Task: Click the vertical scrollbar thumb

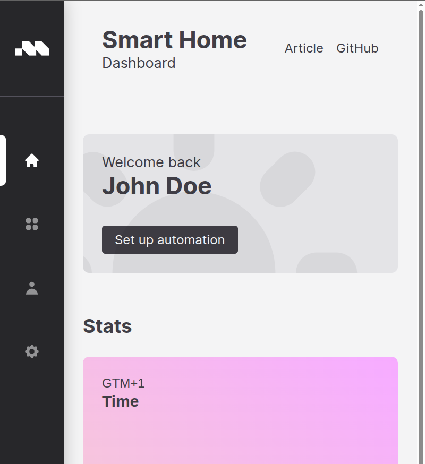Action: coord(421,237)
